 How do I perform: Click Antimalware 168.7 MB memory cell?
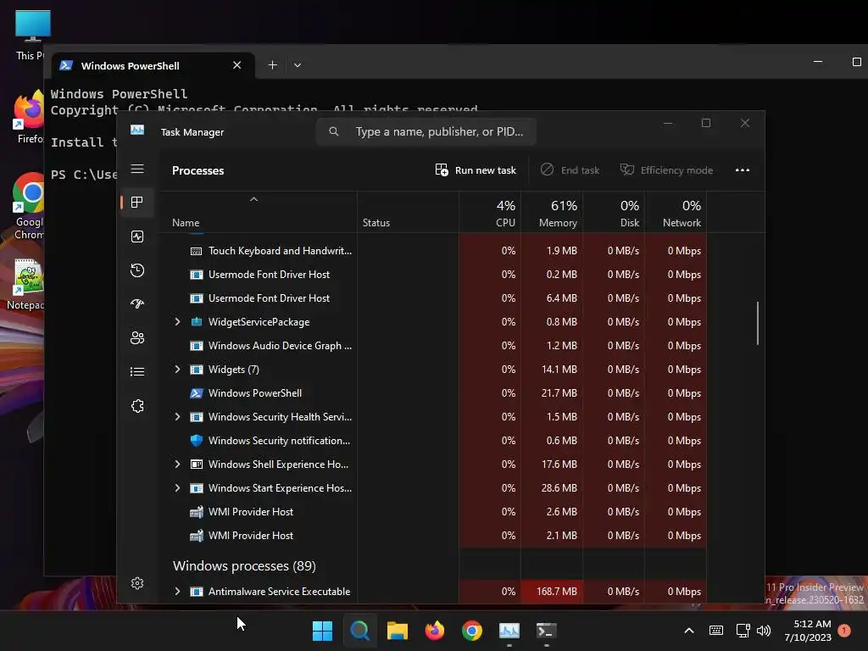[x=552, y=591]
